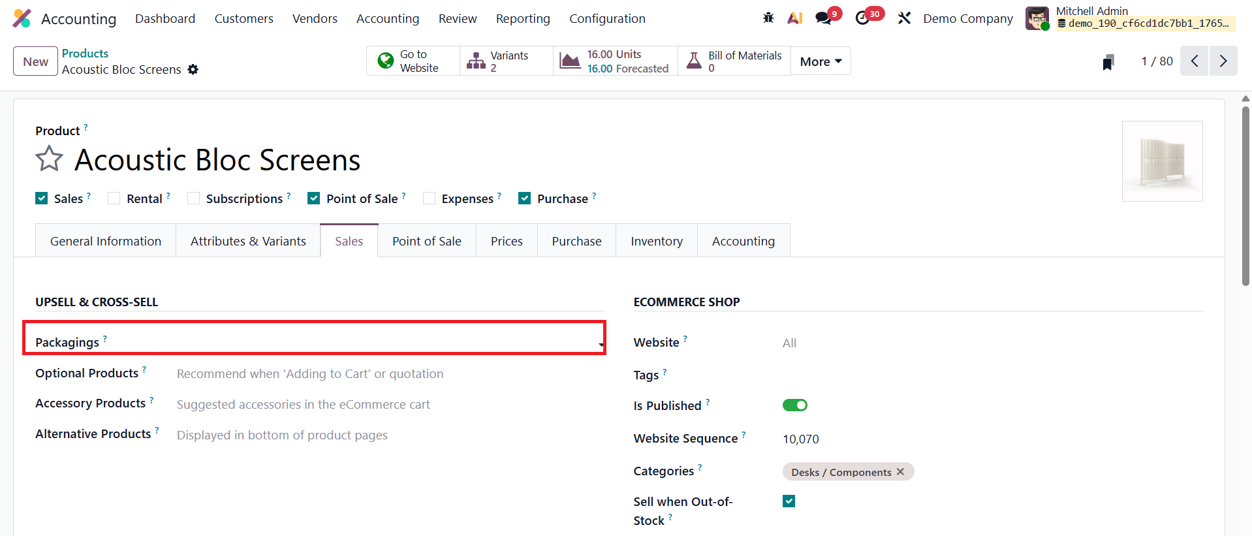Go to next product record

tap(1223, 61)
